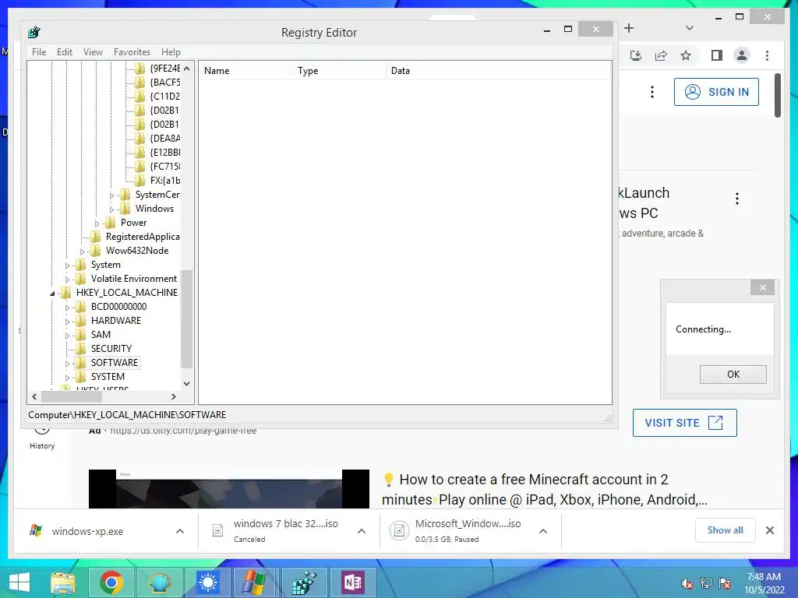Click Show all downloads
Viewport: 798px width, 598px height.
point(726,530)
